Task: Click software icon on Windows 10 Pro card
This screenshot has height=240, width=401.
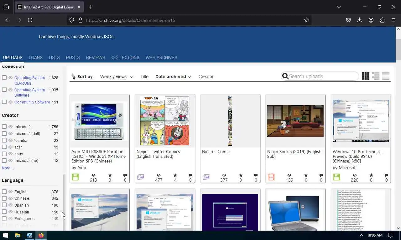Action: (336, 177)
